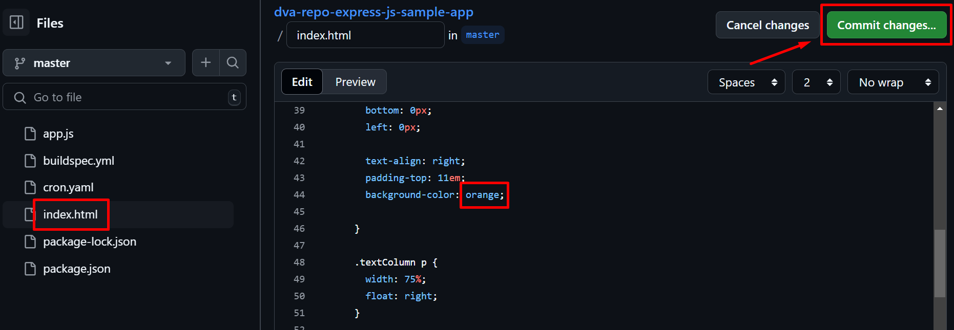Switch to the Preview tab
Image resolution: width=954 pixels, height=330 pixels.
[x=355, y=82]
